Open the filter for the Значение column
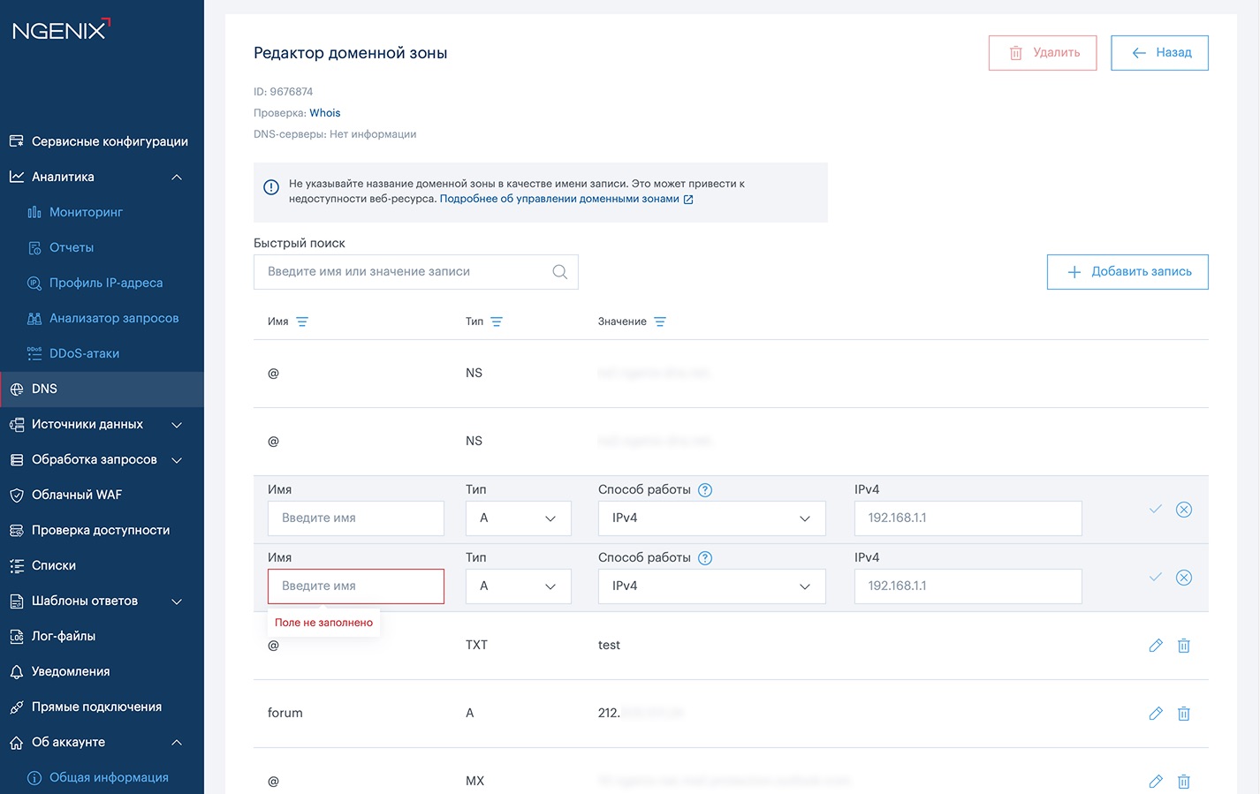This screenshot has height=794, width=1260. (x=660, y=322)
